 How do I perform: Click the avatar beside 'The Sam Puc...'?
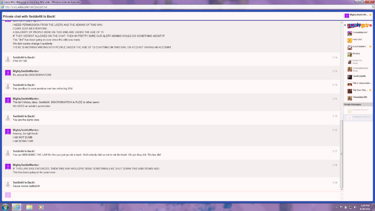tap(350, 91)
